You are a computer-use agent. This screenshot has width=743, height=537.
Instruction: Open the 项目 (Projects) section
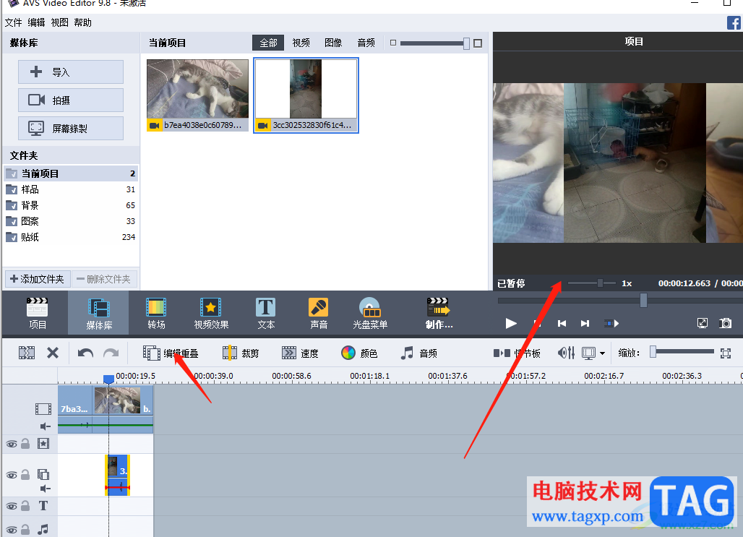38,313
